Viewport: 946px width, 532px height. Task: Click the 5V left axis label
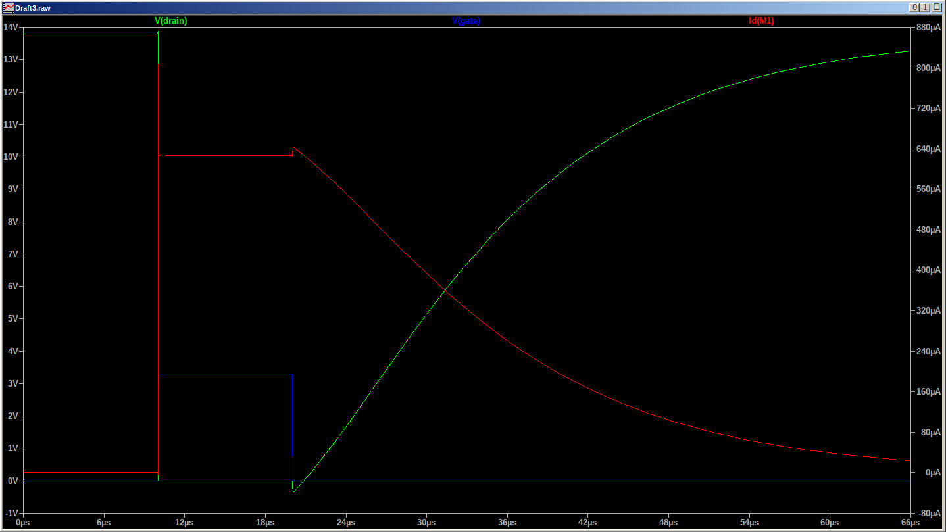tap(13, 318)
